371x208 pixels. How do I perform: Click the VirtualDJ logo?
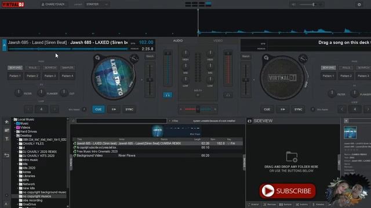coord(13,5)
